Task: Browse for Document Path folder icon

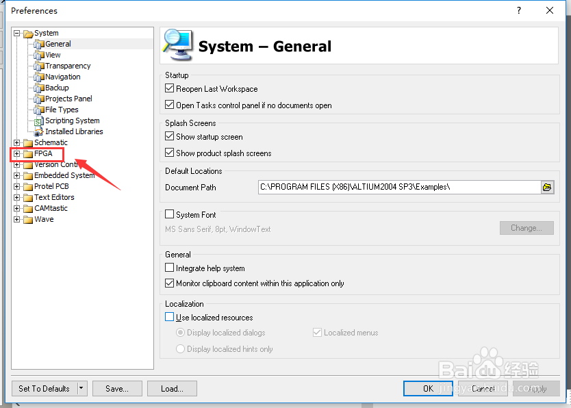Action: tap(547, 187)
